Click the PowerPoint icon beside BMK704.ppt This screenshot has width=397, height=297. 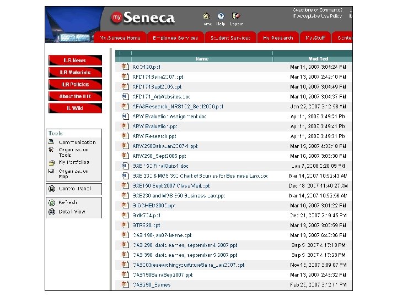(125, 215)
